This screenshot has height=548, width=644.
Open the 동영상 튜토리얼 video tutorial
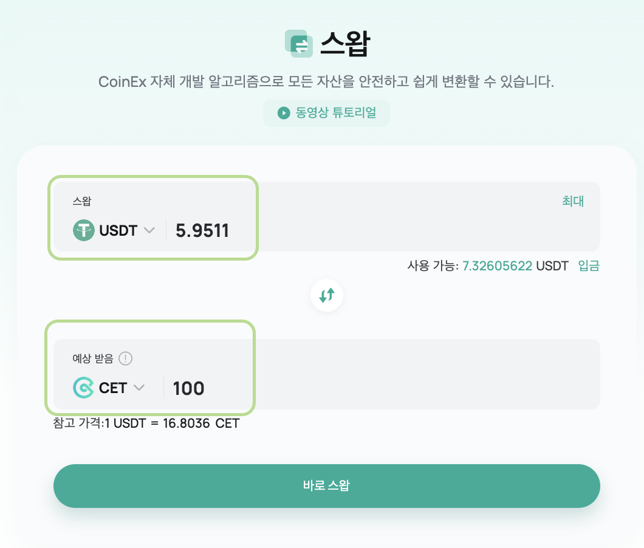pos(326,113)
